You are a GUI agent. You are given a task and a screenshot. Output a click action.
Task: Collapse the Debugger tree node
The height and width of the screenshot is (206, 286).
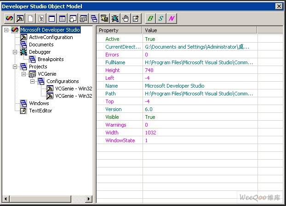pyautogui.click(x=15, y=52)
